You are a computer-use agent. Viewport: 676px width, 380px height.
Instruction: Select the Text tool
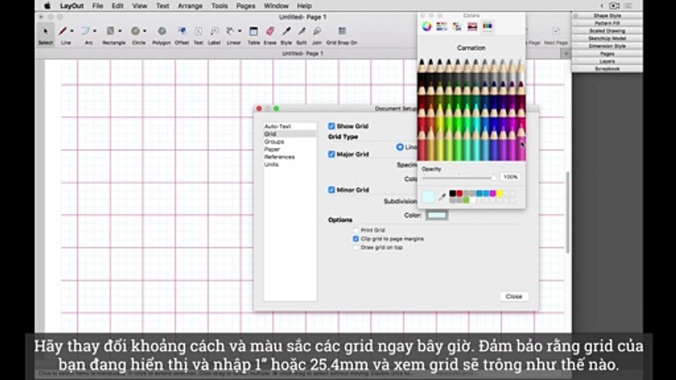pos(198,31)
